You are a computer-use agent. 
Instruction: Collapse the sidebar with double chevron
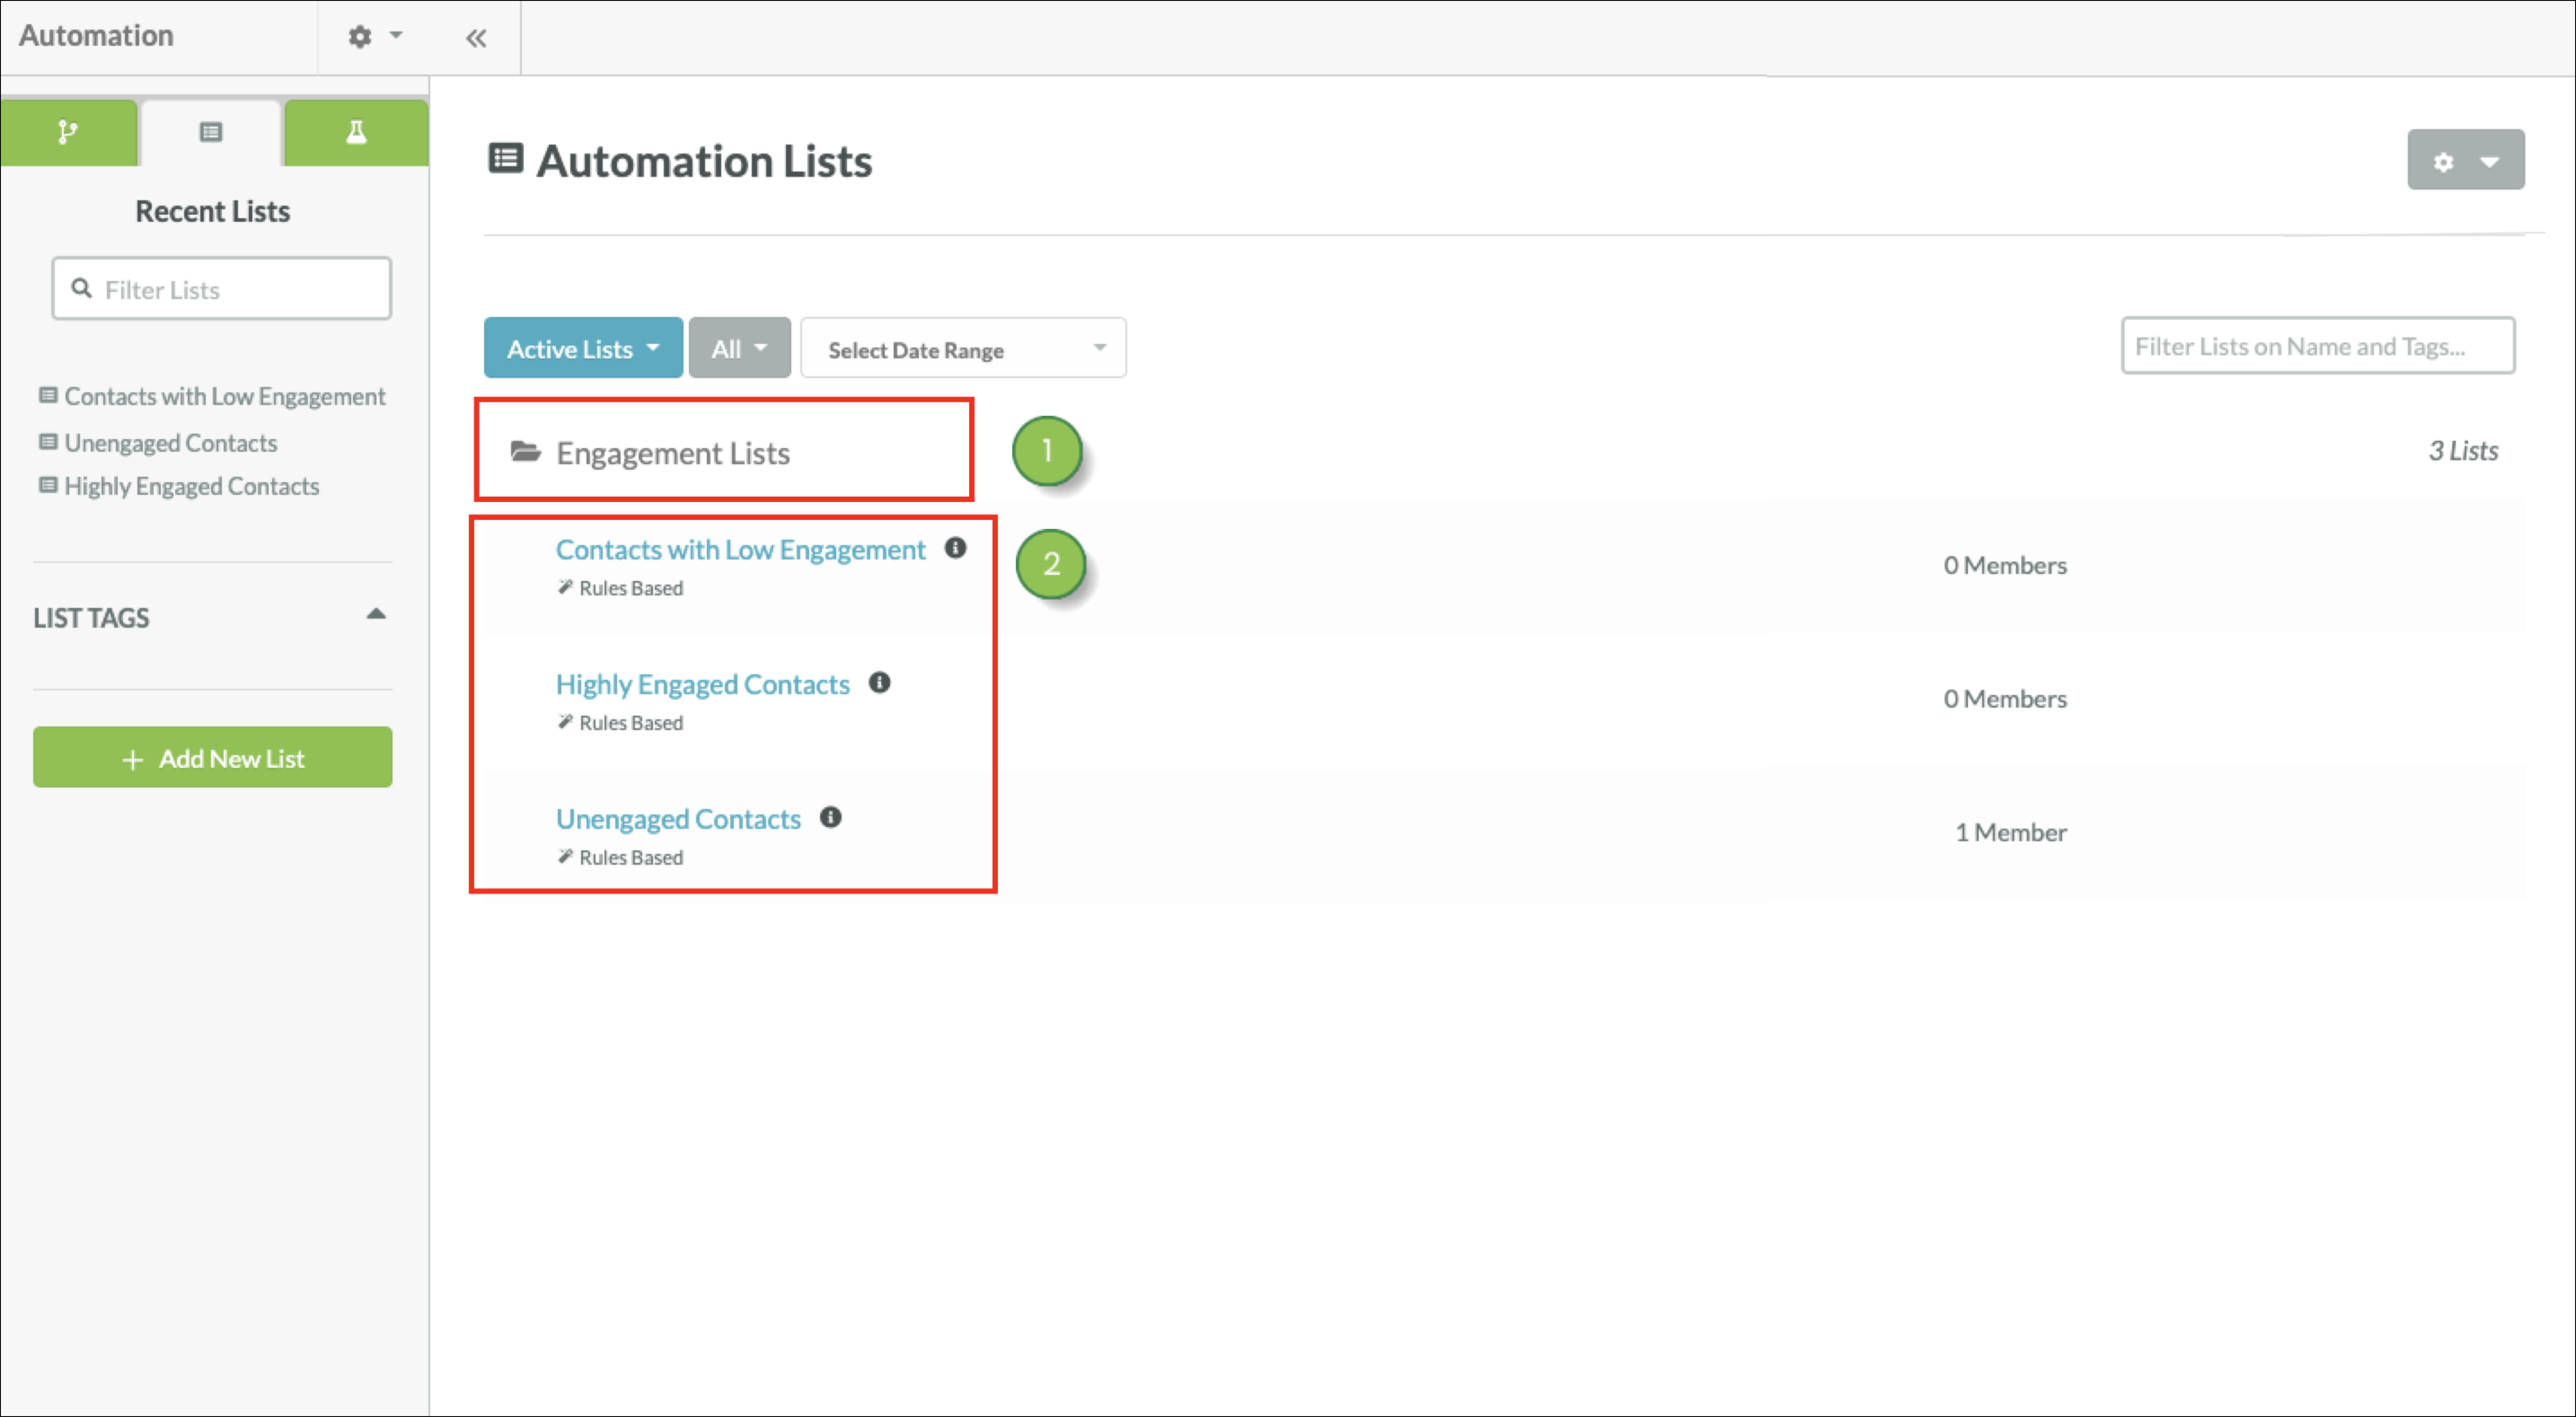click(x=476, y=38)
